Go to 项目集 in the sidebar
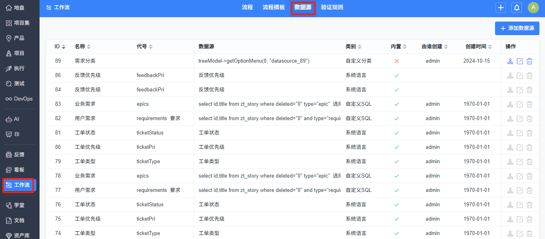The height and width of the screenshot is (239, 545). pos(18,23)
